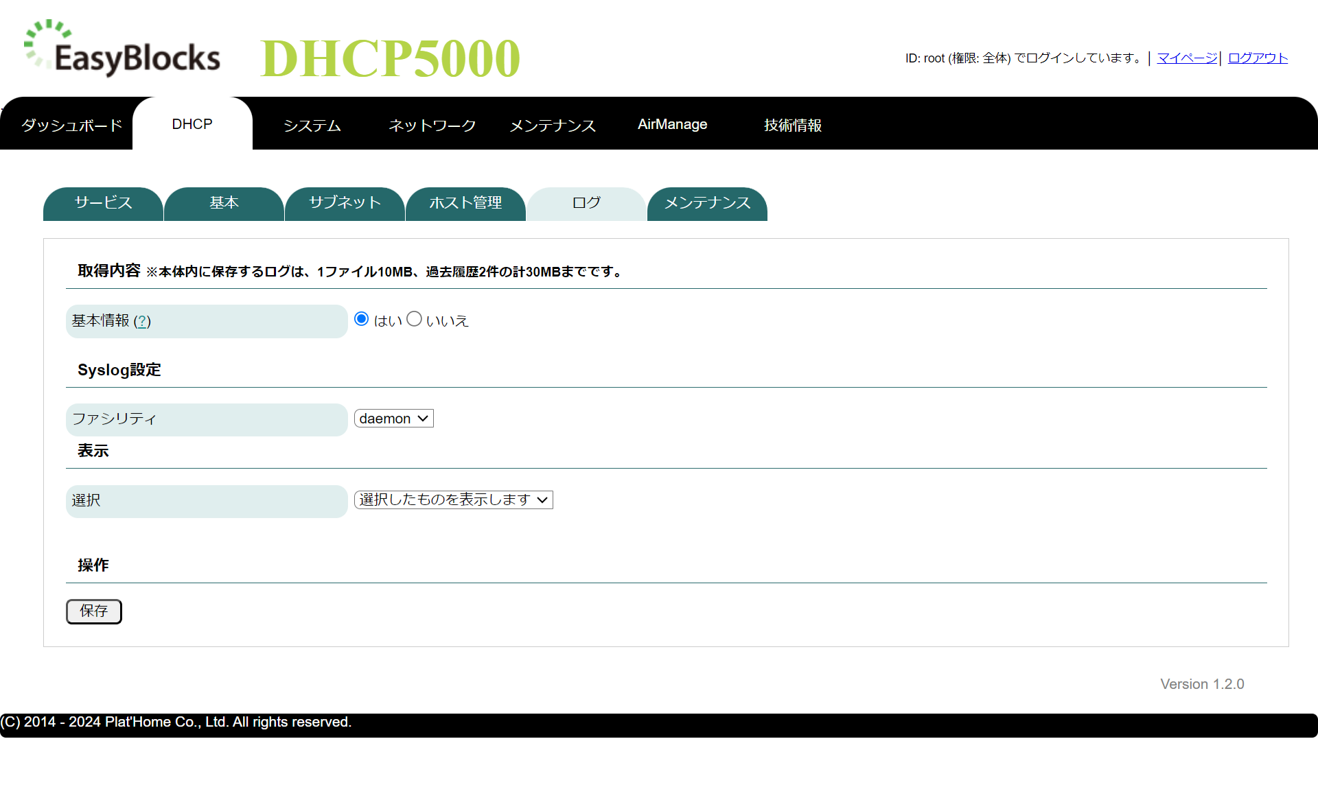
Task: Select the いいえ radio button
Action: (414, 319)
